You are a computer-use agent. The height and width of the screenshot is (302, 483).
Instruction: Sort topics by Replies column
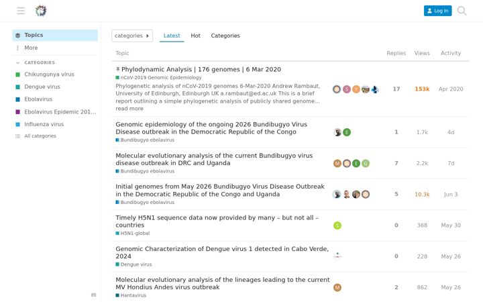pos(396,53)
